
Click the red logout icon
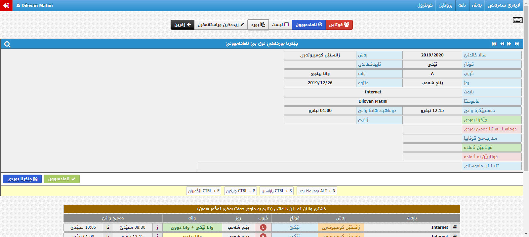(x=6, y=6)
